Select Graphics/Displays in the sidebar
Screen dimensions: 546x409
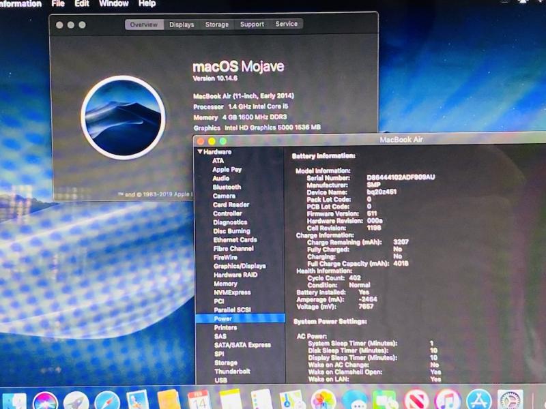(240, 266)
